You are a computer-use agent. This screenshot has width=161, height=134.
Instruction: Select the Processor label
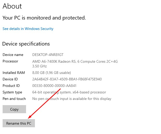pyautogui.click(x=10, y=61)
